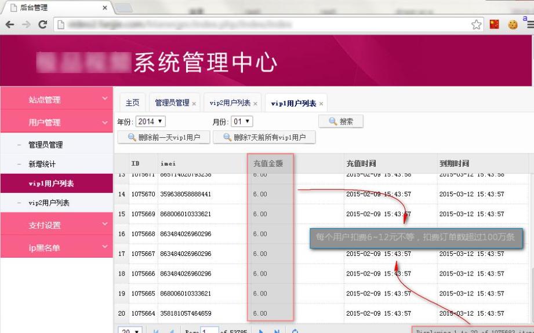Click the 充值金额 column header
The image size is (534, 333).
tap(268, 164)
